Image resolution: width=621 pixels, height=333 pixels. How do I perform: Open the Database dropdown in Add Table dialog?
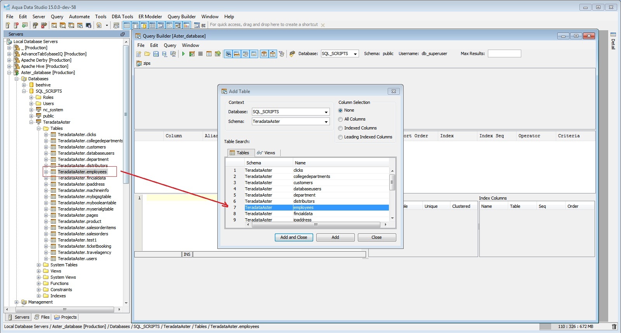point(326,112)
